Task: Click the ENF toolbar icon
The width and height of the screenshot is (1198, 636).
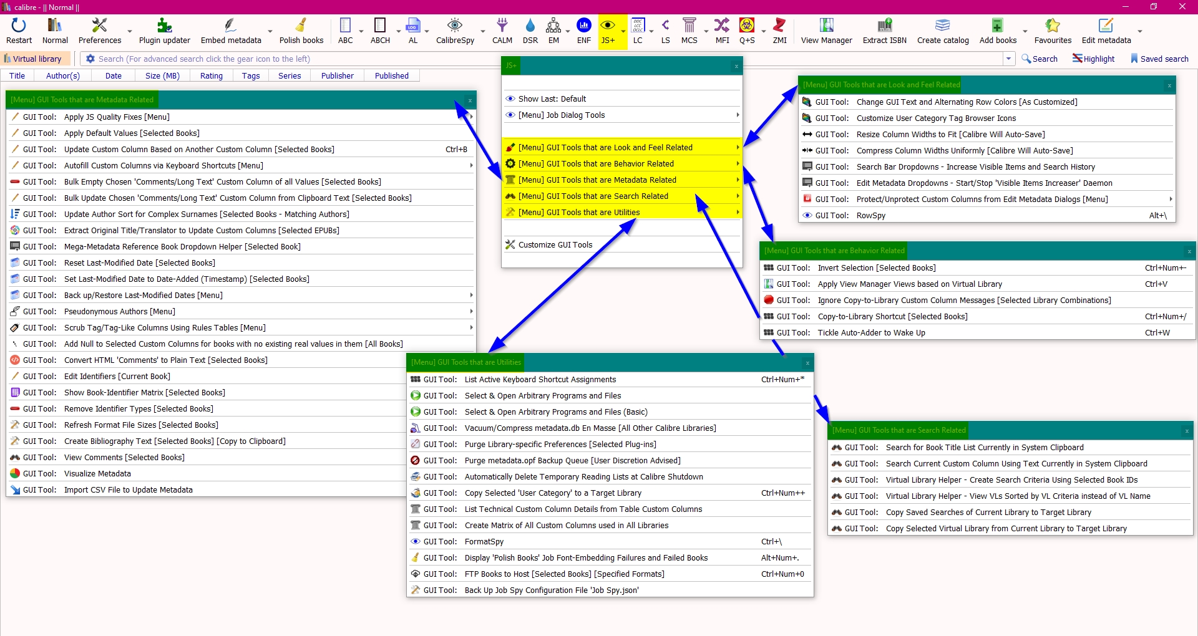Action: tap(584, 31)
